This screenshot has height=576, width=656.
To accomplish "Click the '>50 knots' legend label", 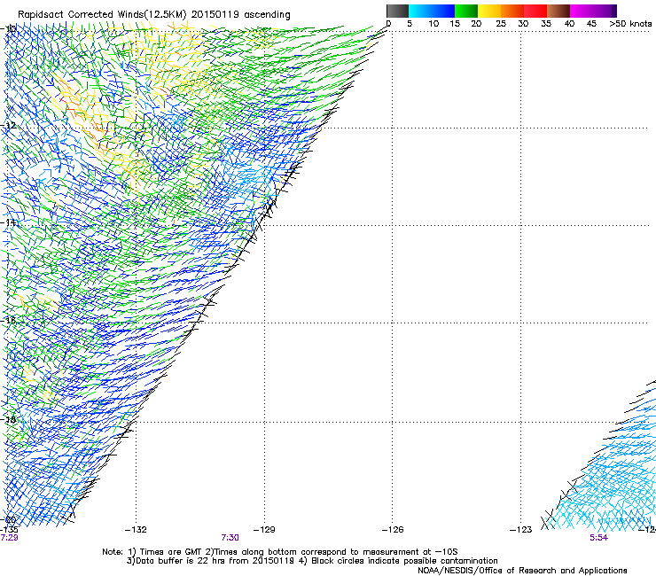I will pos(630,24).
